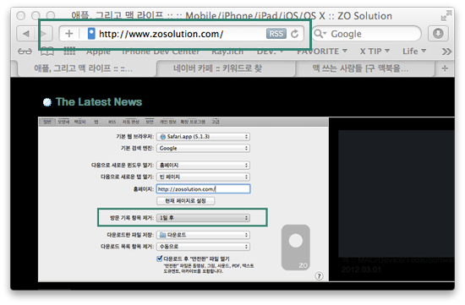The image size is (465, 305).
Task: Click the plus add-bookmark button beside the URL
Action: pos(69,34)
